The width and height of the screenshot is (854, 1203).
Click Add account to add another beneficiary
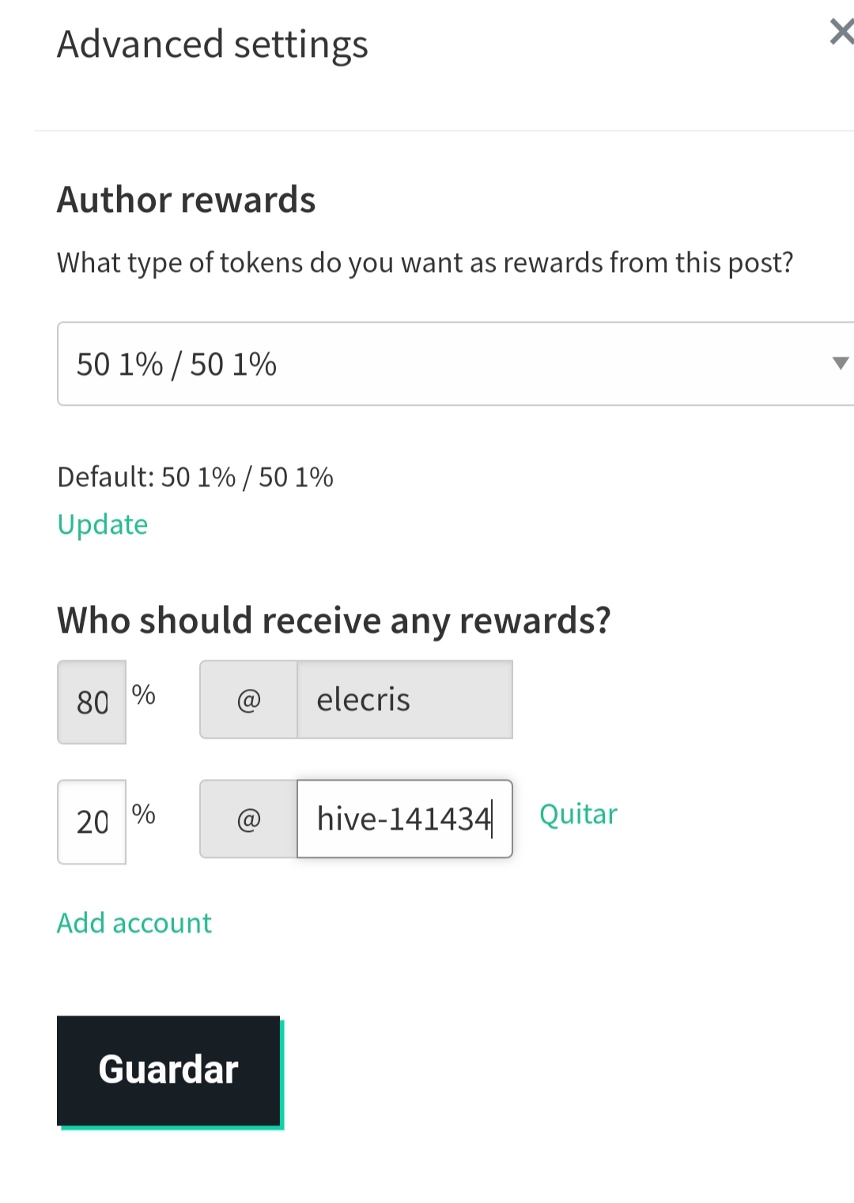pyautogui.click(x=134, y=923)
